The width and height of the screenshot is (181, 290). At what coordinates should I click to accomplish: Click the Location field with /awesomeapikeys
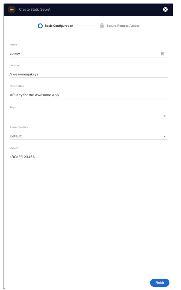88,74
